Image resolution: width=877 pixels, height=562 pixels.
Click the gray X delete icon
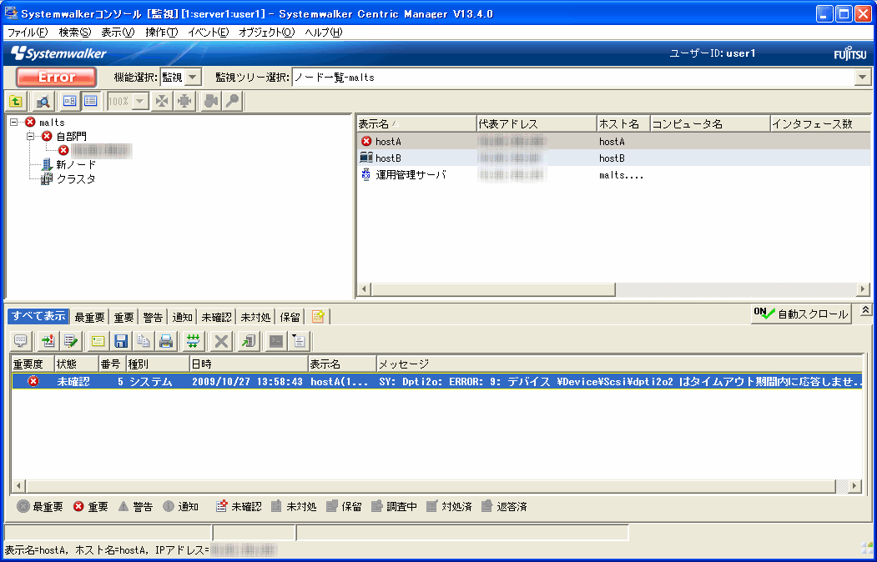pyautogui.click(x=221, y=341)
